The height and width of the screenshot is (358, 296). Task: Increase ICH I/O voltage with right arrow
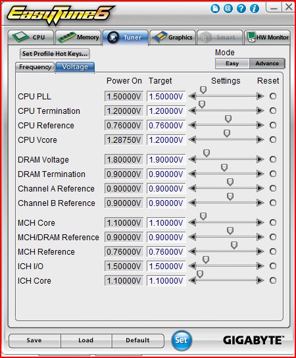(x=260, y=266)
